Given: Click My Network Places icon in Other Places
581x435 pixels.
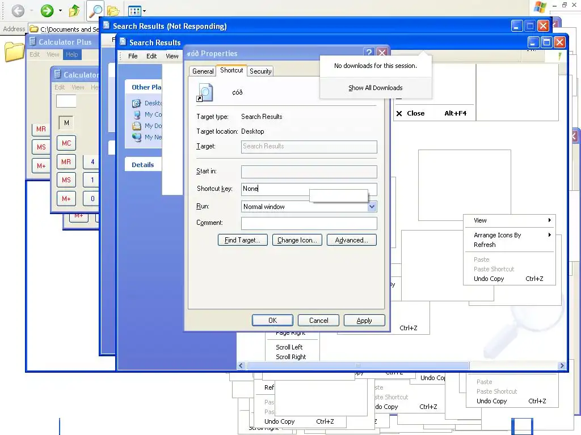Looking at the screenshot, I should click(137, 137).
